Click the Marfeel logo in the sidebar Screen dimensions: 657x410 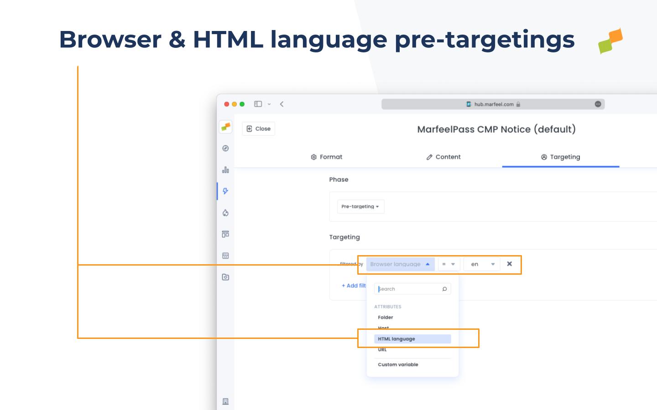(x=225, y=128)
